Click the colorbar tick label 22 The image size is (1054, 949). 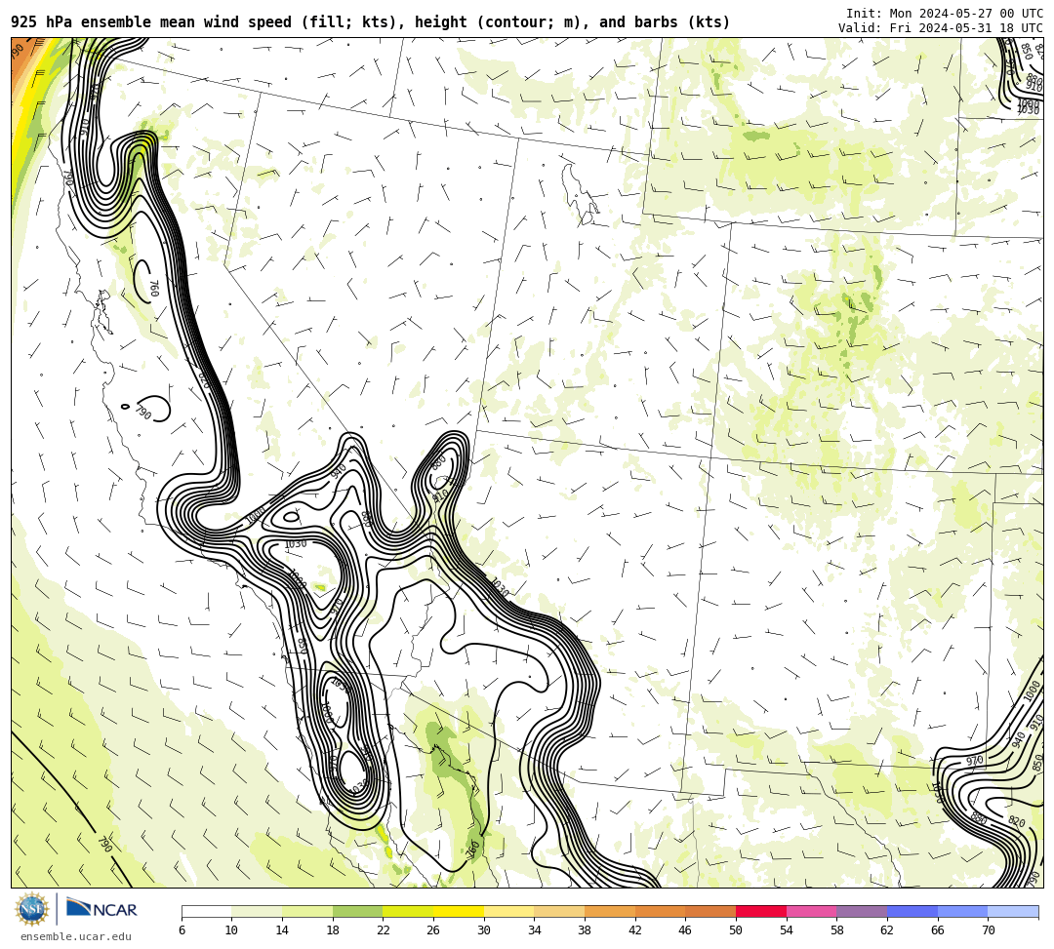383,930
